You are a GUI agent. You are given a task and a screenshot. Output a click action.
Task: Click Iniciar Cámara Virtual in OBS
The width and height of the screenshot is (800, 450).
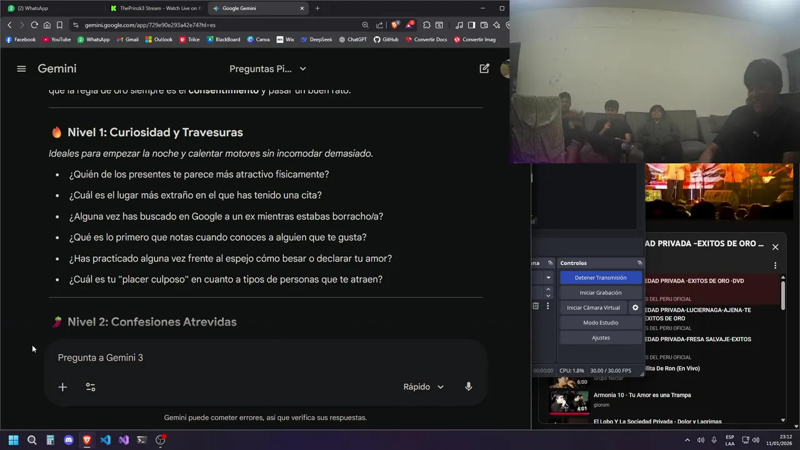(x=593, y=307)
